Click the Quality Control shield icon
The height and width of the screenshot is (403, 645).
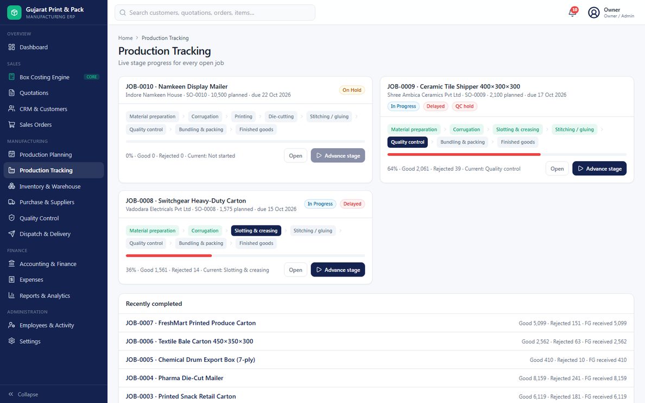tap(11, 218)
